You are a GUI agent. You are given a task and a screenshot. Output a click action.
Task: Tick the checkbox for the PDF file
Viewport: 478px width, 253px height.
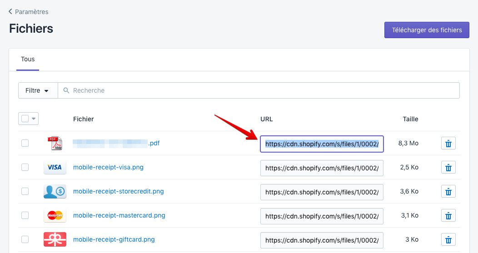(25, 143)
